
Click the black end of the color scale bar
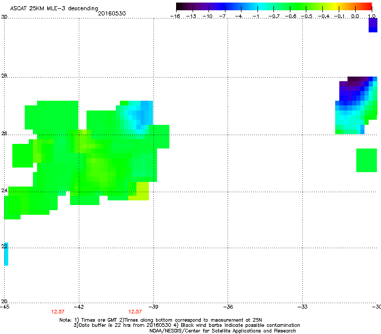pos(180,7)
